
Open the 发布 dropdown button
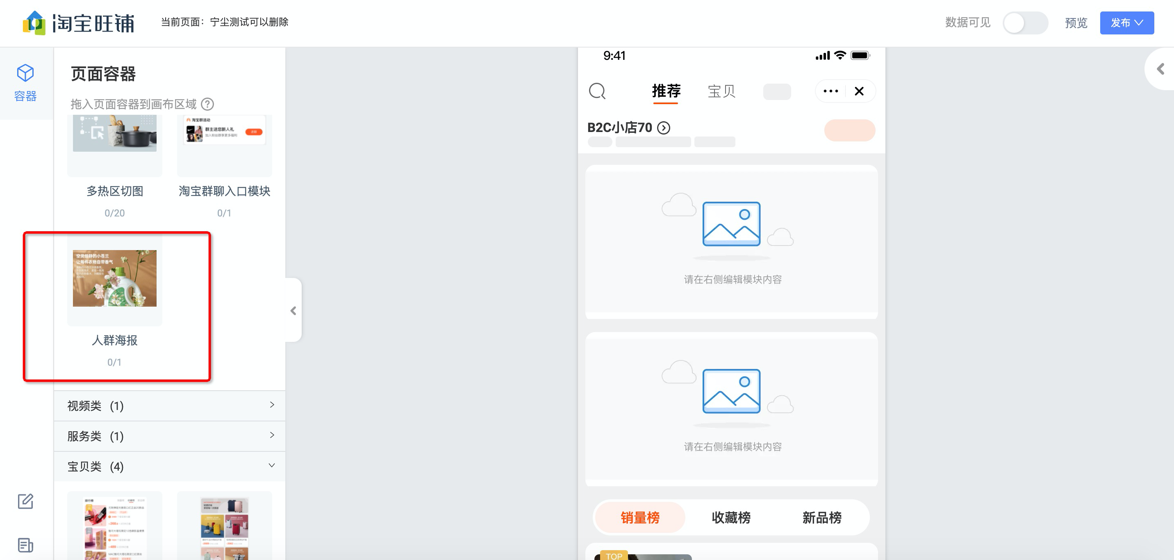point(1126,23)
